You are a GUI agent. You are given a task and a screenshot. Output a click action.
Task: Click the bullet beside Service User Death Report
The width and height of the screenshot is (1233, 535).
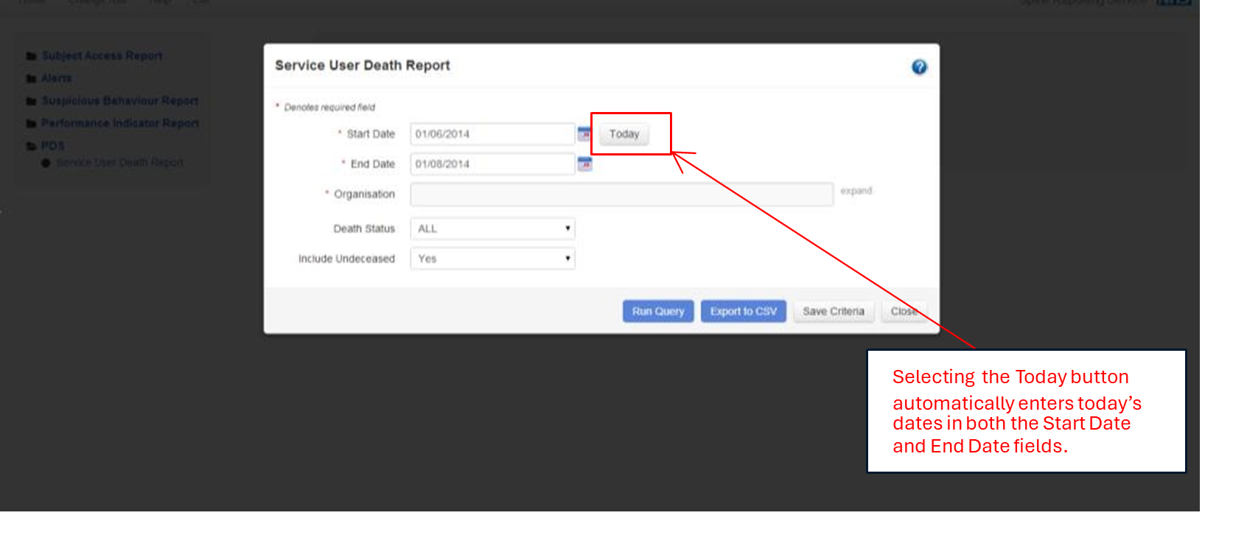46,163
